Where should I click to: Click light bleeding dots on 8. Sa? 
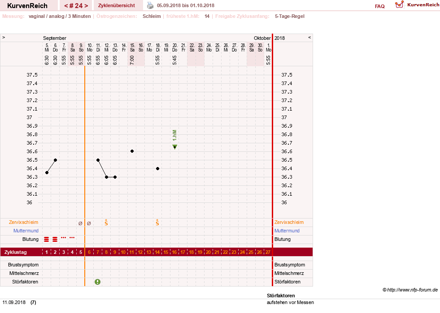tap(72, 238)
